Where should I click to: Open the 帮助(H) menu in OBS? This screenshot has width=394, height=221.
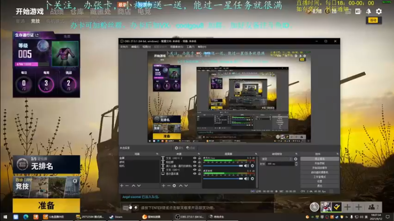pos(202,47)
